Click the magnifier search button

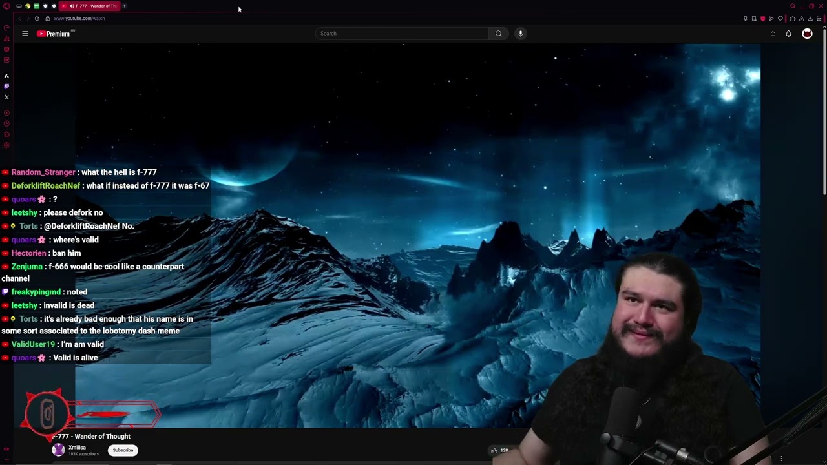click(x=498, y=34)
